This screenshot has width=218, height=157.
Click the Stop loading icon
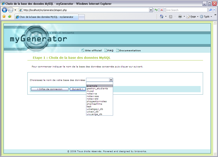(x=162, y=10)
